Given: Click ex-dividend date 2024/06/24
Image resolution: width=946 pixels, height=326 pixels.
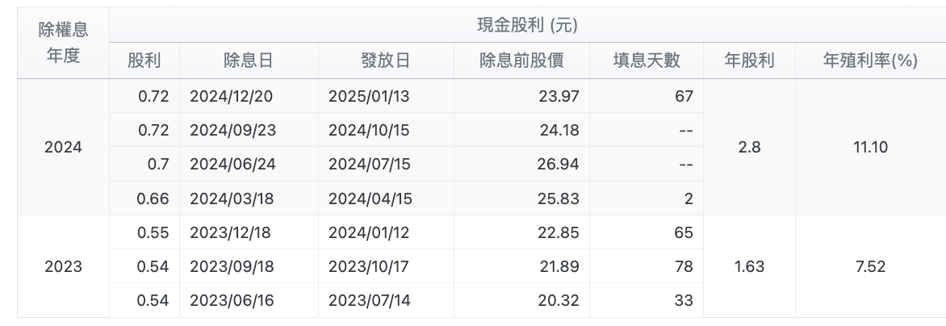Looking at the screenshot, I should [232, 165].
